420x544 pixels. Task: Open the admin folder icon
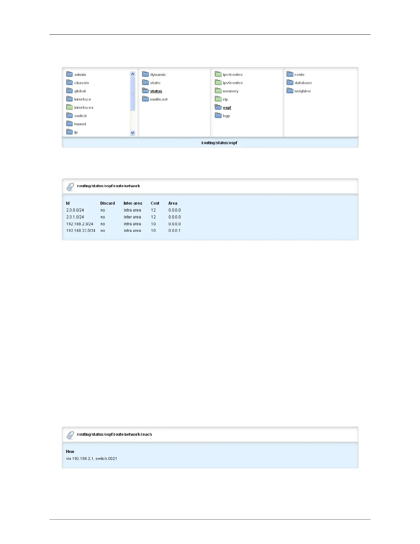click(70, 74)
